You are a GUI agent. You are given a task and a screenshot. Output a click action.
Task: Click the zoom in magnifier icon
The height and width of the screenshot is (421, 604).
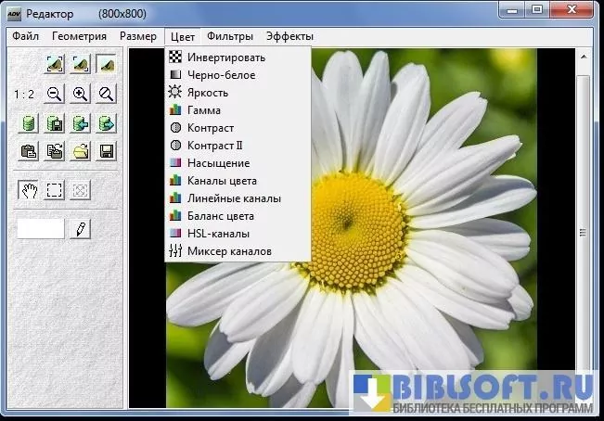[x=81, y=94]
